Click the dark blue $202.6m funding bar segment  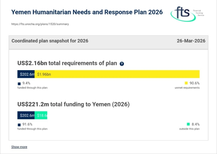click(26, 115)
